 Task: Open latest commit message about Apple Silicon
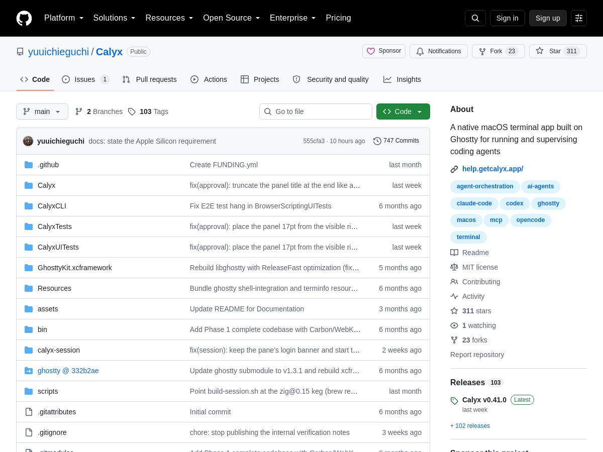[152, 141]
